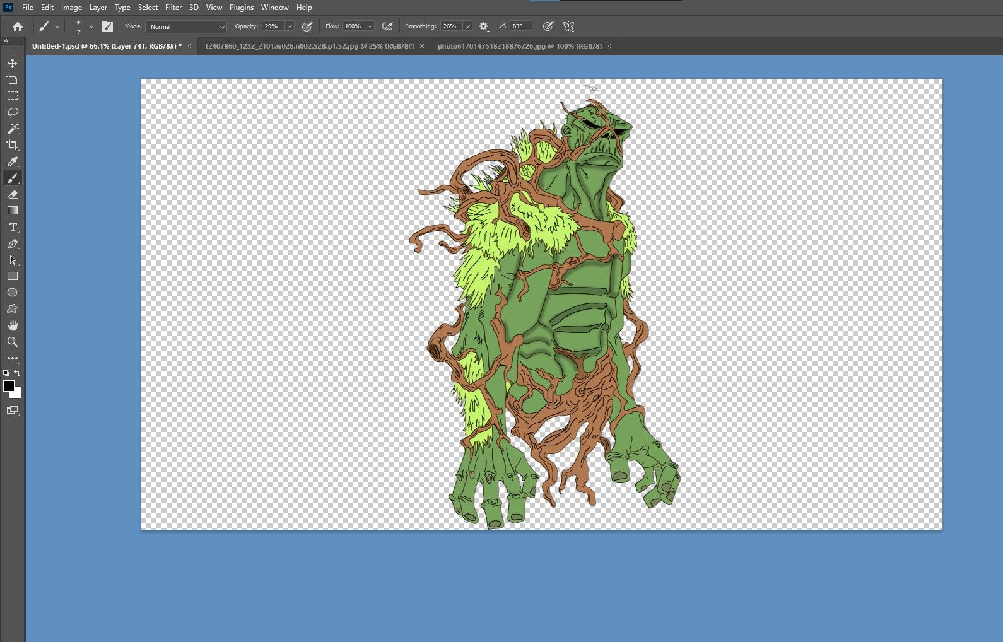This screenshot has height=642, width=1003.
Task: Enable airbrush-style build-up effects
Action: click(x=387, y=26)
